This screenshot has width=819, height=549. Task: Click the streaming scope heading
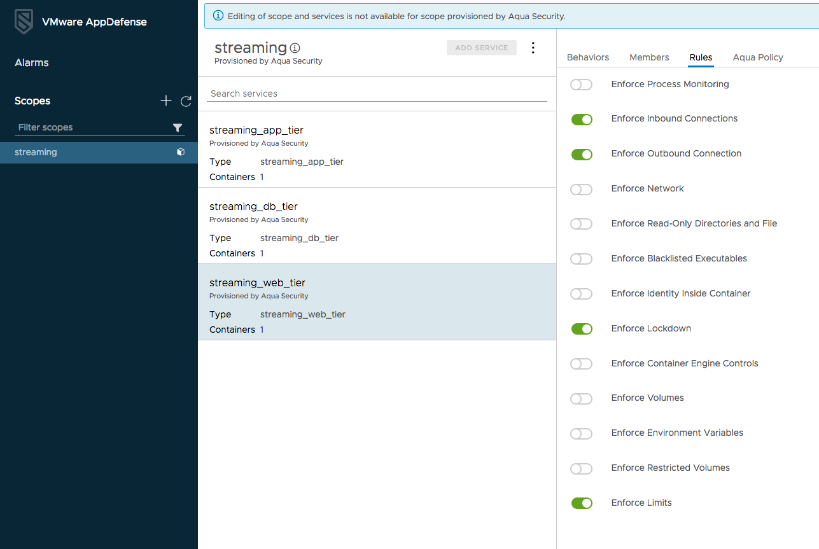pyautogui.click(x=251, y=48)
